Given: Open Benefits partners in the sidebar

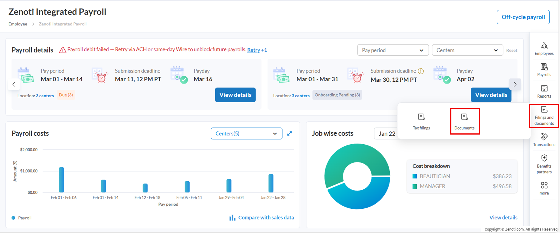Looking at the screenshot, I should click(544, 164).
